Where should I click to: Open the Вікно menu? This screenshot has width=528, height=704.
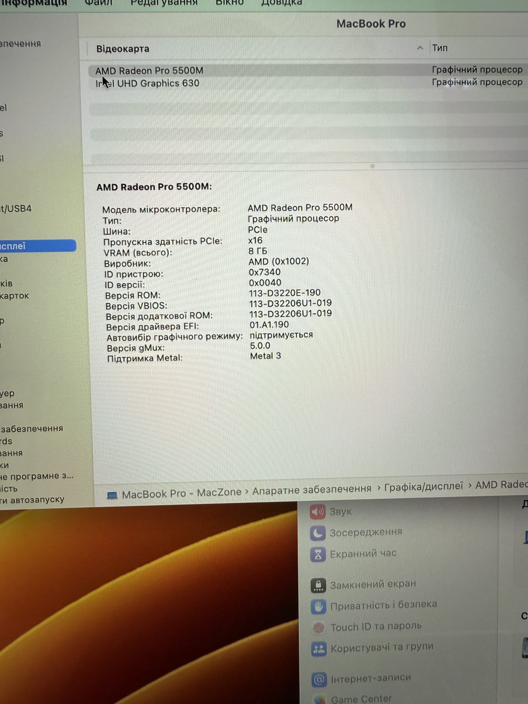(x=229, y=2)
